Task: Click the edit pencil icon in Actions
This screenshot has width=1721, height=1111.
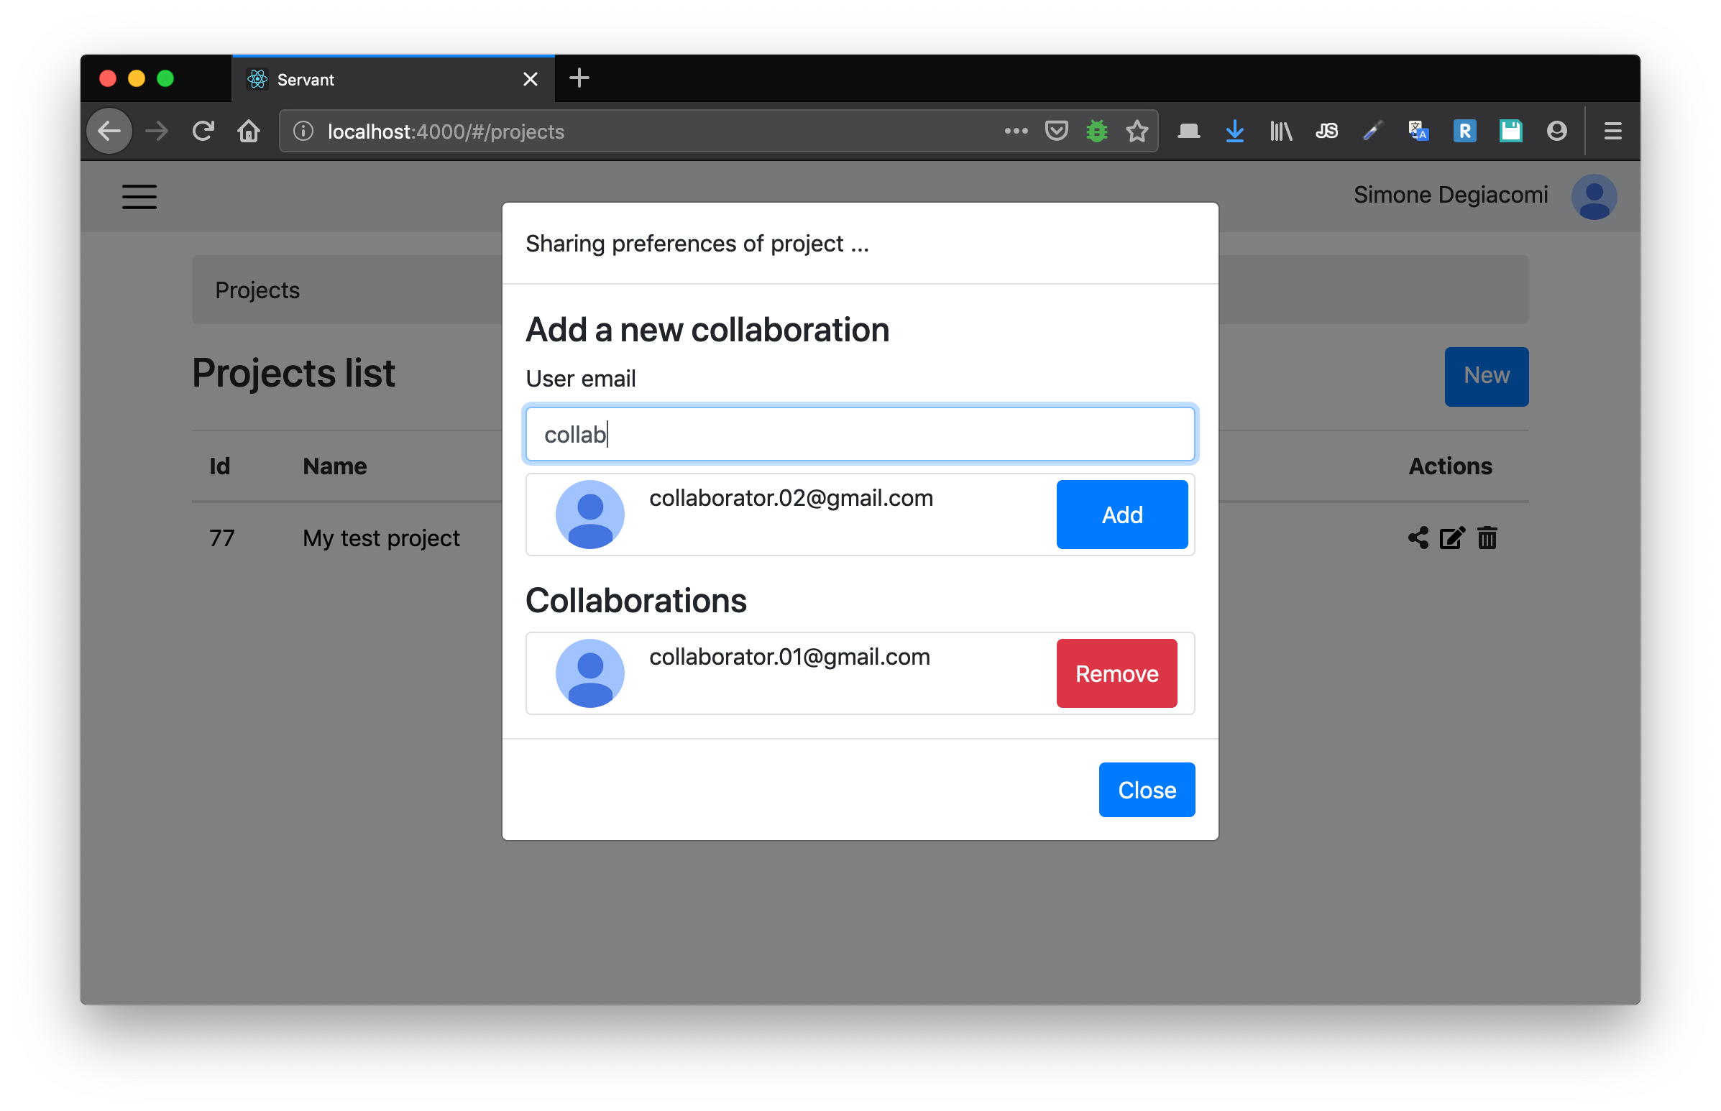Action: pos(1452,538)
